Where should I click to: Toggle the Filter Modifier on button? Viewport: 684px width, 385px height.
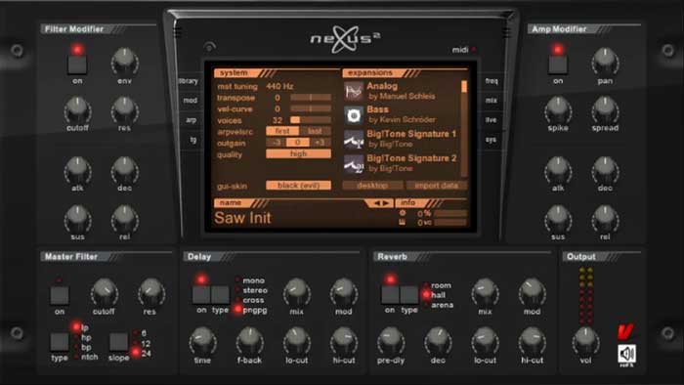point(77,64)
